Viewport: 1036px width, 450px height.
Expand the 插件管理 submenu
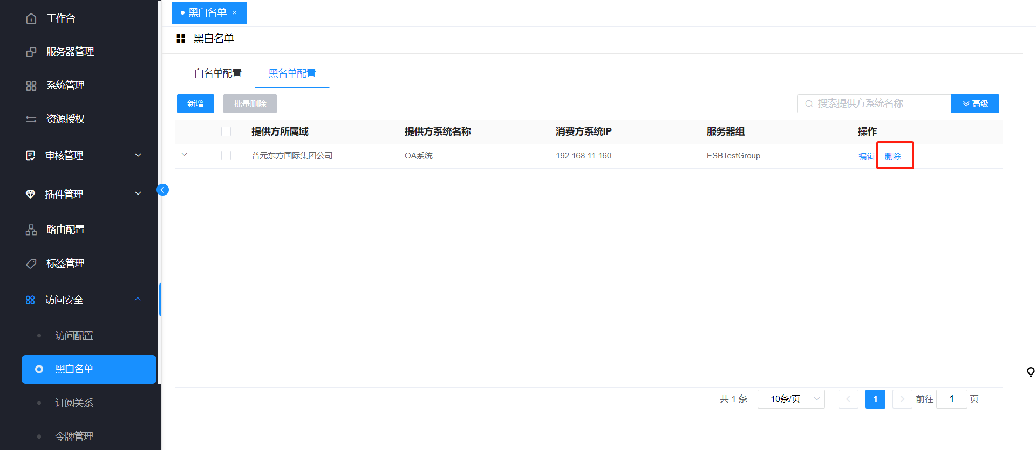pyautogui.click(x=138, y=193)
